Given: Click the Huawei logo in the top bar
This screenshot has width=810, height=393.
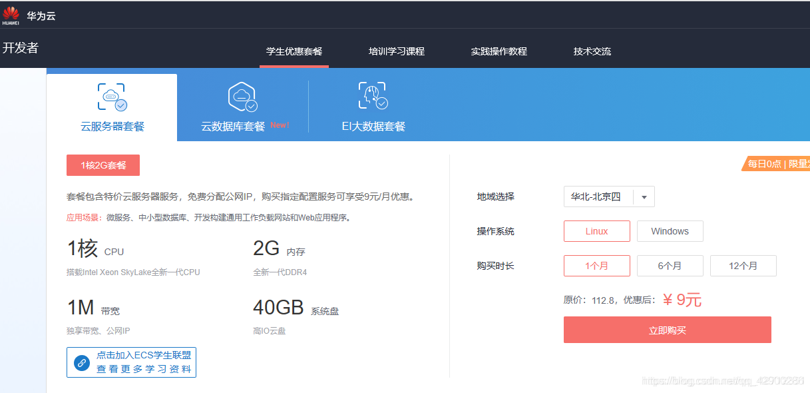Looking at the screenshot, I should [x=10, y=15].
